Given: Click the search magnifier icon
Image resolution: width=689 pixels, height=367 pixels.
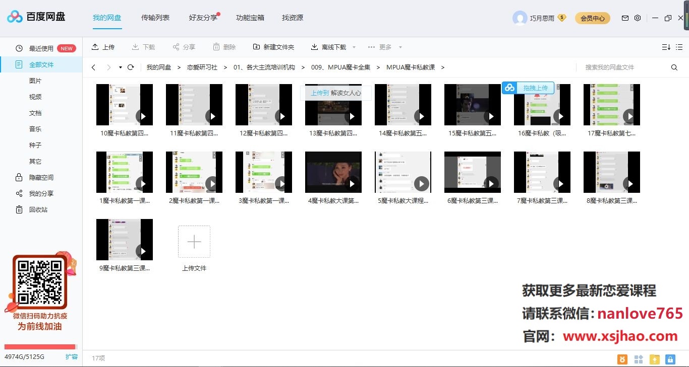Looking at the screenshot, I should click(x=674, y=67).
